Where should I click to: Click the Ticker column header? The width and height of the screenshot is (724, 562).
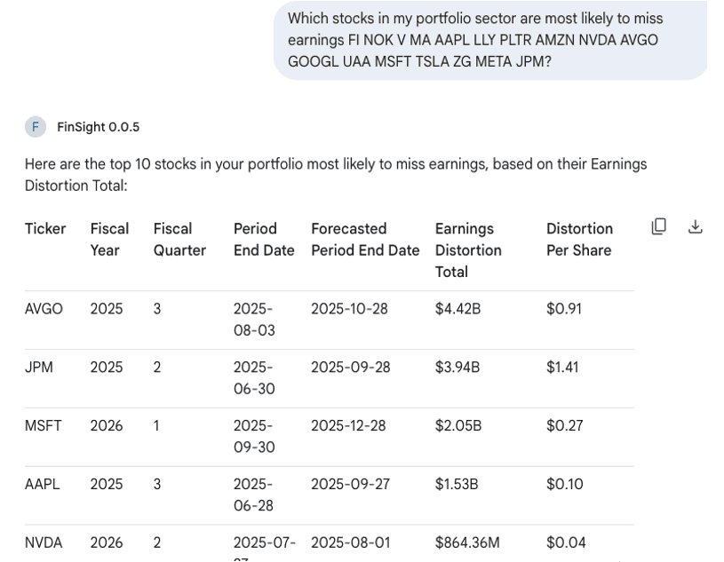coord(45,229)
